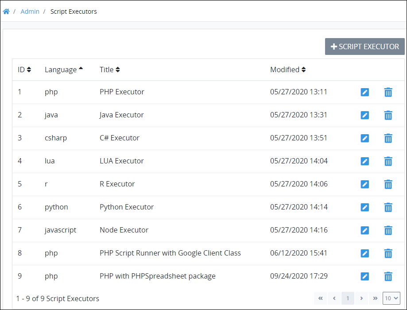Delete the LUA Executor
Viewport: 407px width, 310px height.
point(388,161)
